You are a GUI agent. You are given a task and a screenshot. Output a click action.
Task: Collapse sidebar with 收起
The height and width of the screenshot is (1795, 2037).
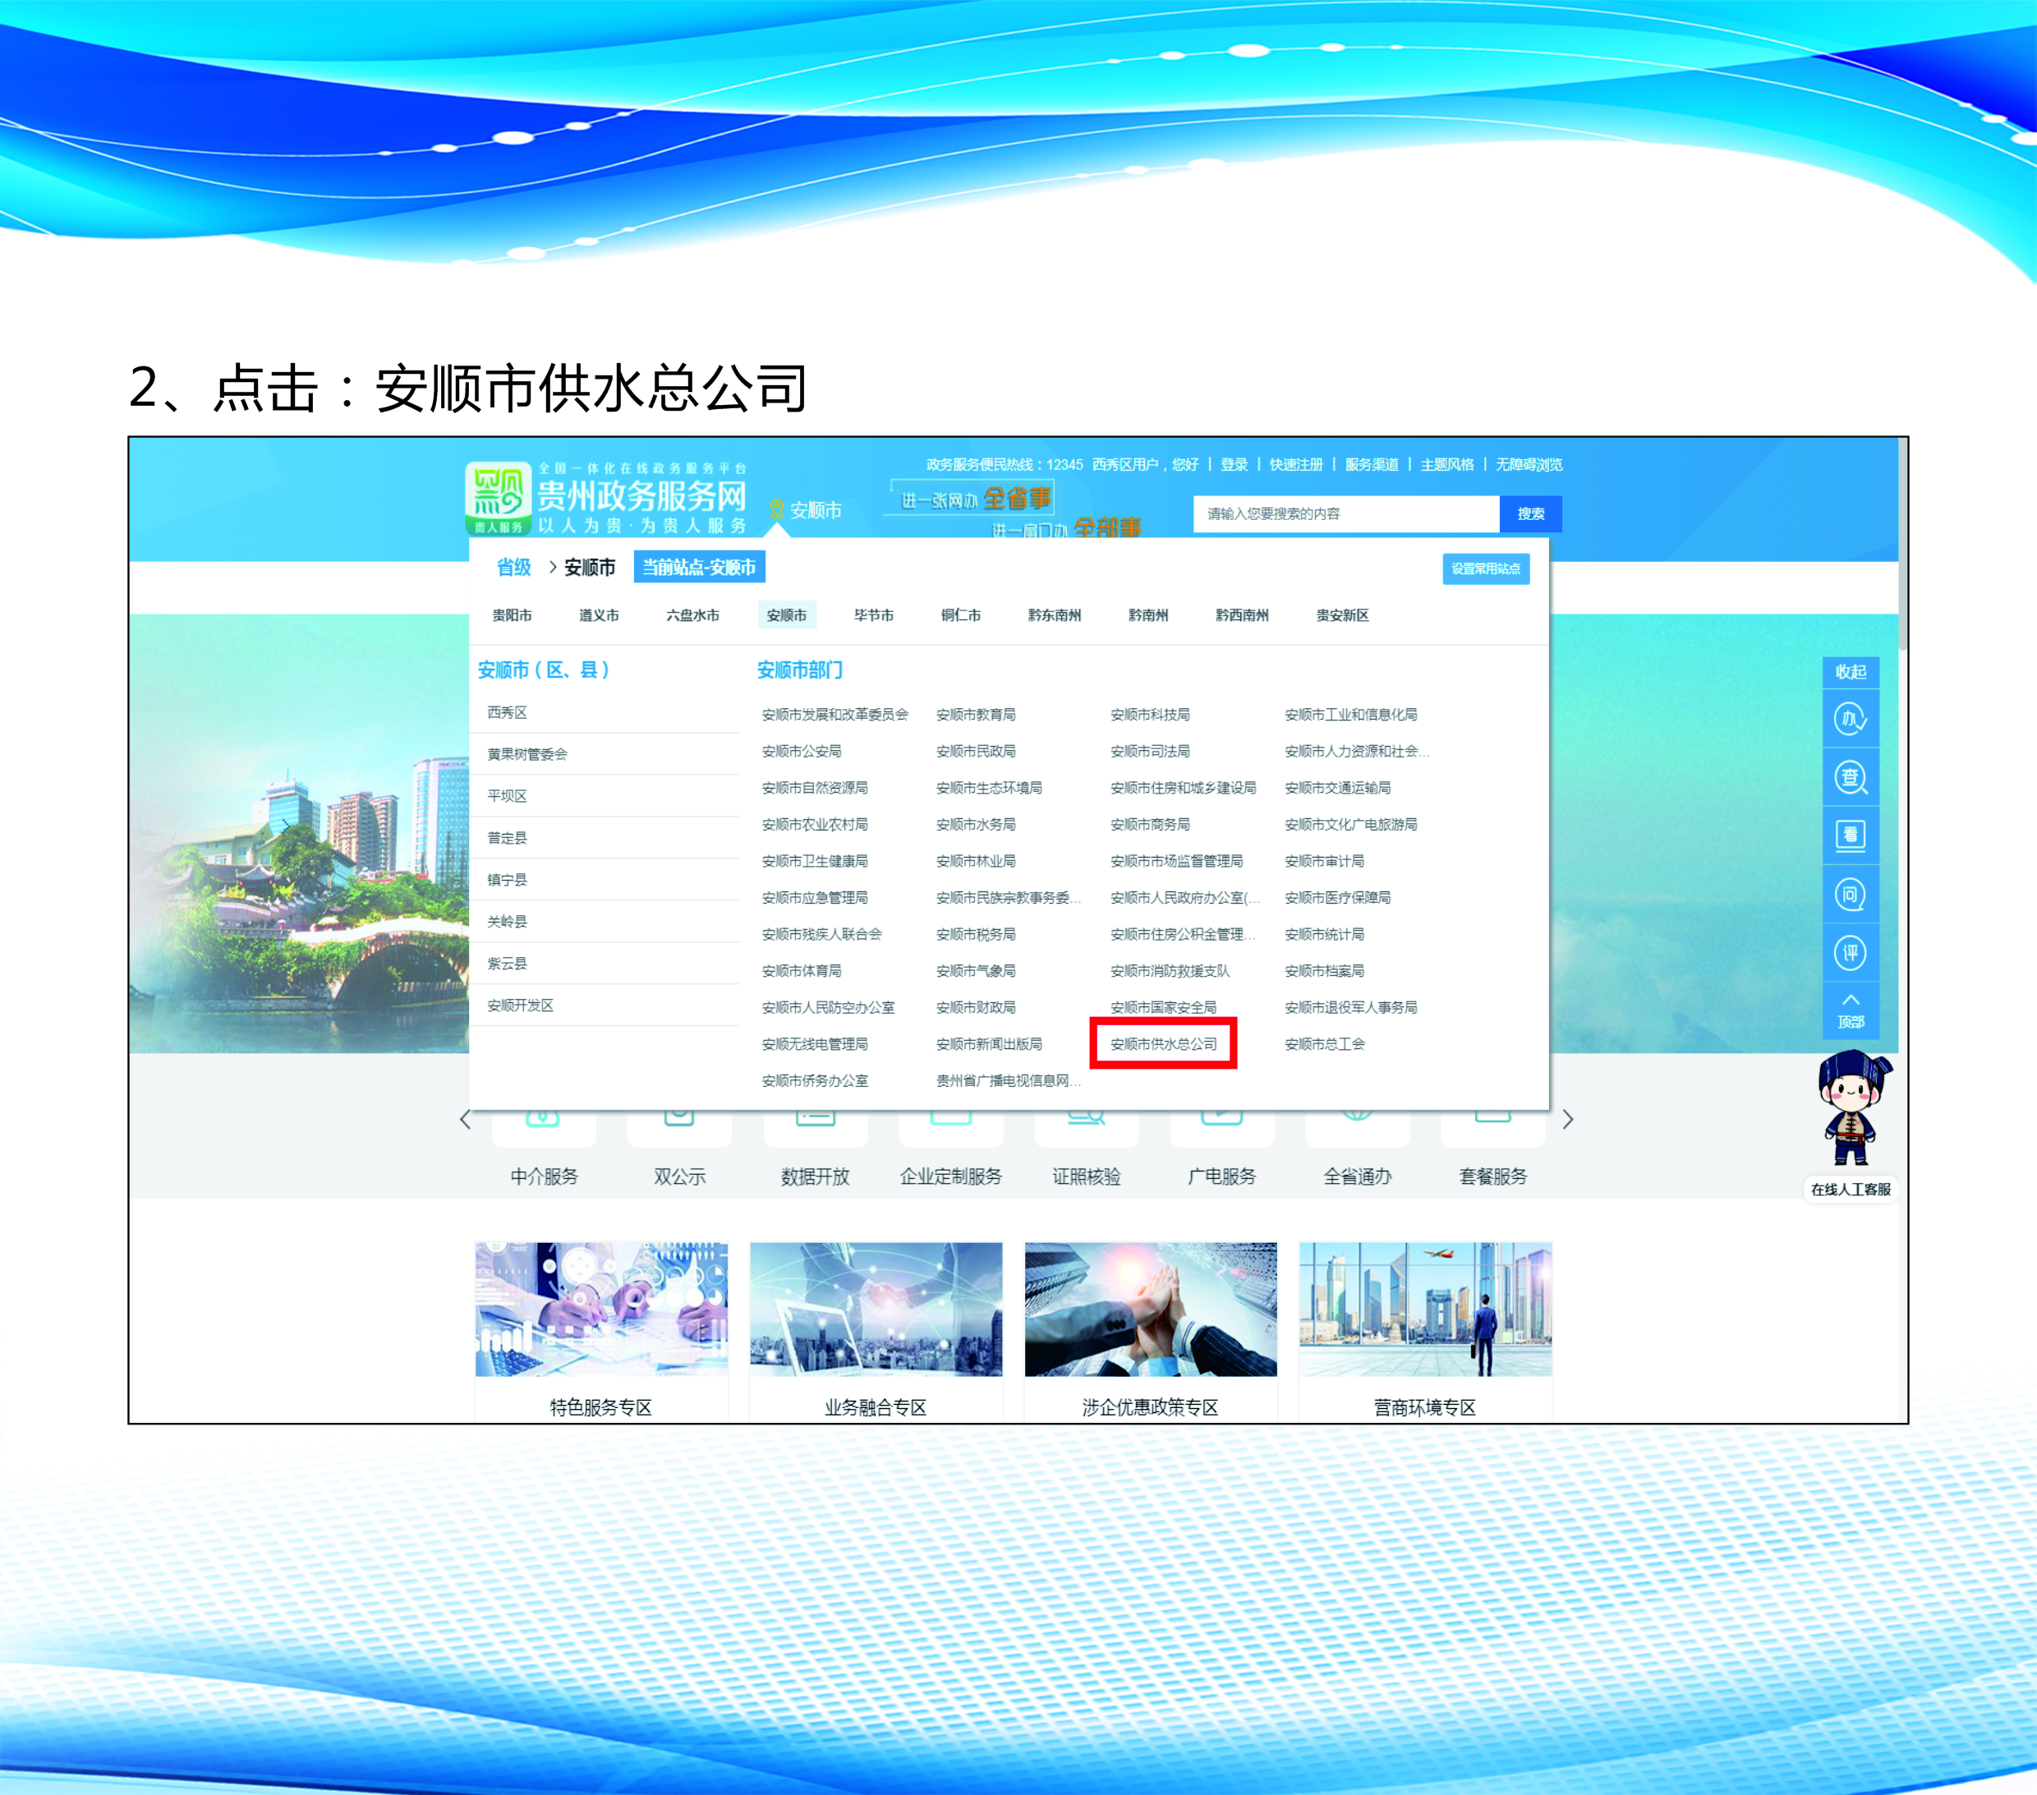[1851, 672]
